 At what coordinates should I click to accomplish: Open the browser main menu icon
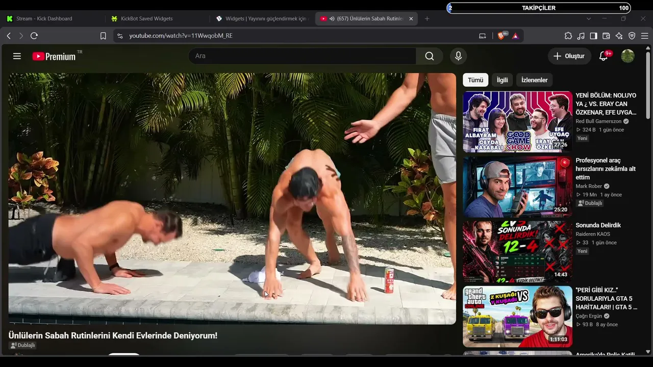coord(645,36)
